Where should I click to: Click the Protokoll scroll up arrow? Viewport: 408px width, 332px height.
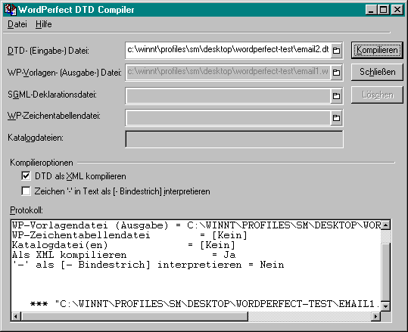coord(385,225)
